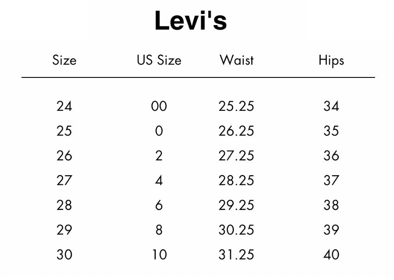Screen dimensions: 394x280
Task: Click US size 10 cell
Action: [159, 255]
